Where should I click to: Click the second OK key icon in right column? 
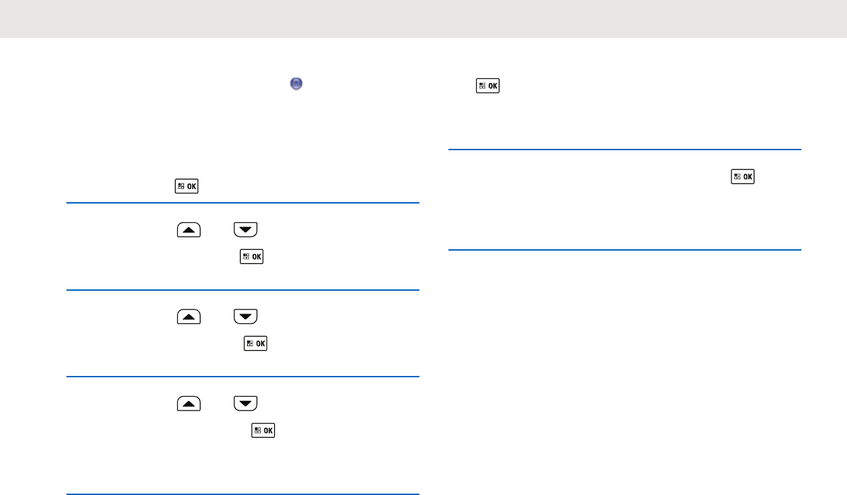[x=743, y=177]
